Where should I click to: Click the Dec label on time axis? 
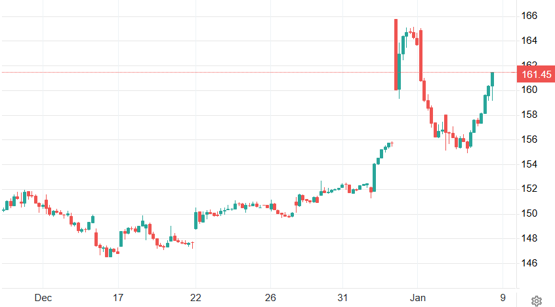(43, 298)
